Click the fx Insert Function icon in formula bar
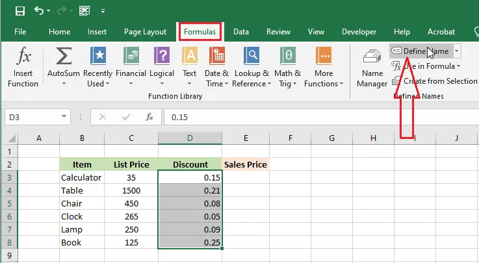The height and width of the screenshot is (263, 479). pos(149,117)
